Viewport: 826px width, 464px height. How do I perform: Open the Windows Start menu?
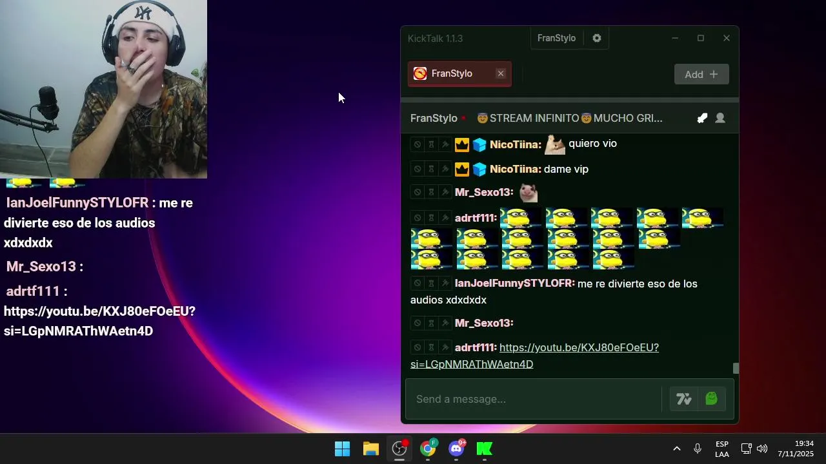342,449
